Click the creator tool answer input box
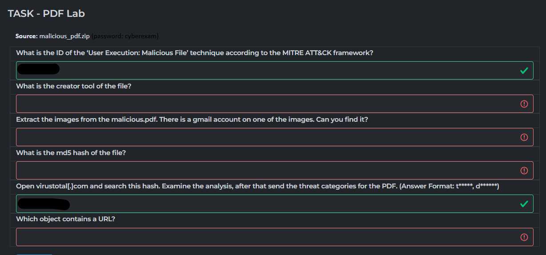The image size is (546, 255). 267,104
